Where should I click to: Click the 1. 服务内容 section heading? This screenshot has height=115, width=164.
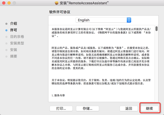coord(58,95)
